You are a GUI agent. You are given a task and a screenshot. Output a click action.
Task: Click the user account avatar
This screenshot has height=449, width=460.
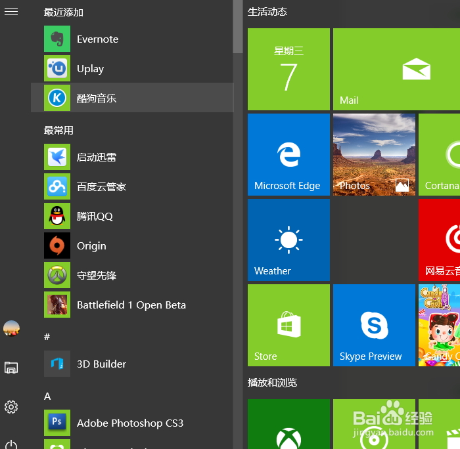11,328
